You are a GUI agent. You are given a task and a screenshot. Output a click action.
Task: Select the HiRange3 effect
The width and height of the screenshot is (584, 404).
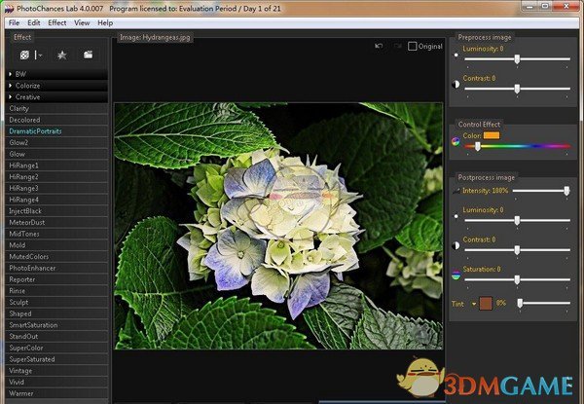coord(57,189)
